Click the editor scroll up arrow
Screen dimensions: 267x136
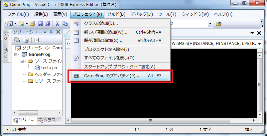(x=259, y=55)
